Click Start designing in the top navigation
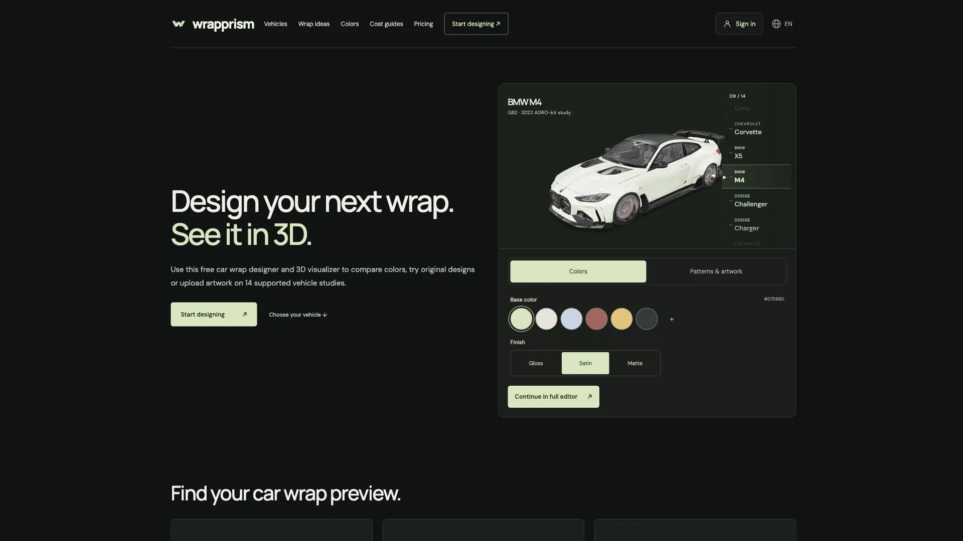963x541 pixels. pyautogui.click(x=476, y=24)
